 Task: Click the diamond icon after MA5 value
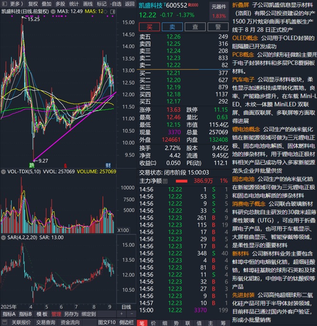pyautogui.click(x=106, y=11)
